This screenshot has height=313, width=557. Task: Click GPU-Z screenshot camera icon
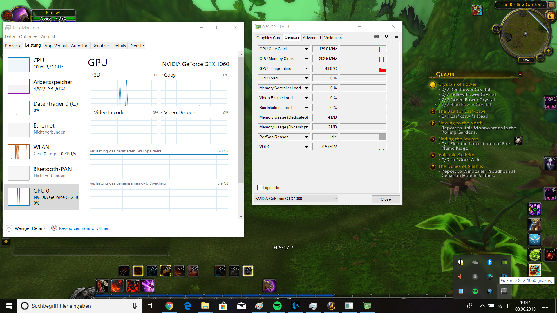click(x=377, y=37)
